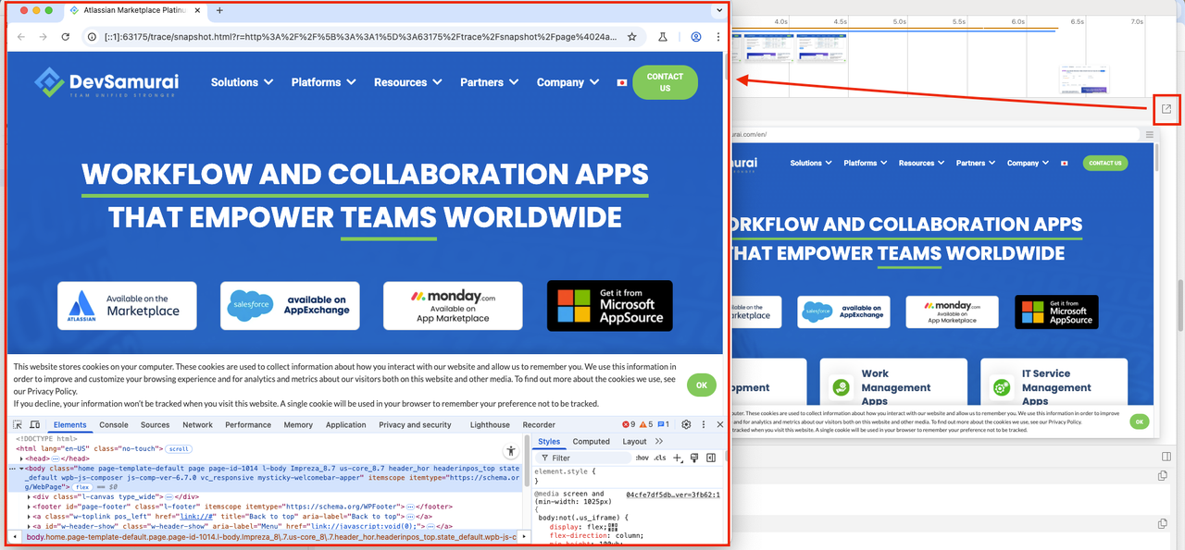Image resolution: width=1185 pixels, height=550 pixels.
Task: Open stylesheet link 04cfe7df5db…ver=3fb62:1
Action: [673, 495]
